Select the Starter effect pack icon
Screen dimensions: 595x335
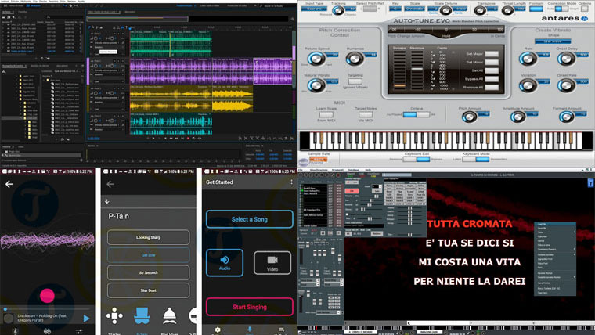pyautogui.click(x=114, y=315)
